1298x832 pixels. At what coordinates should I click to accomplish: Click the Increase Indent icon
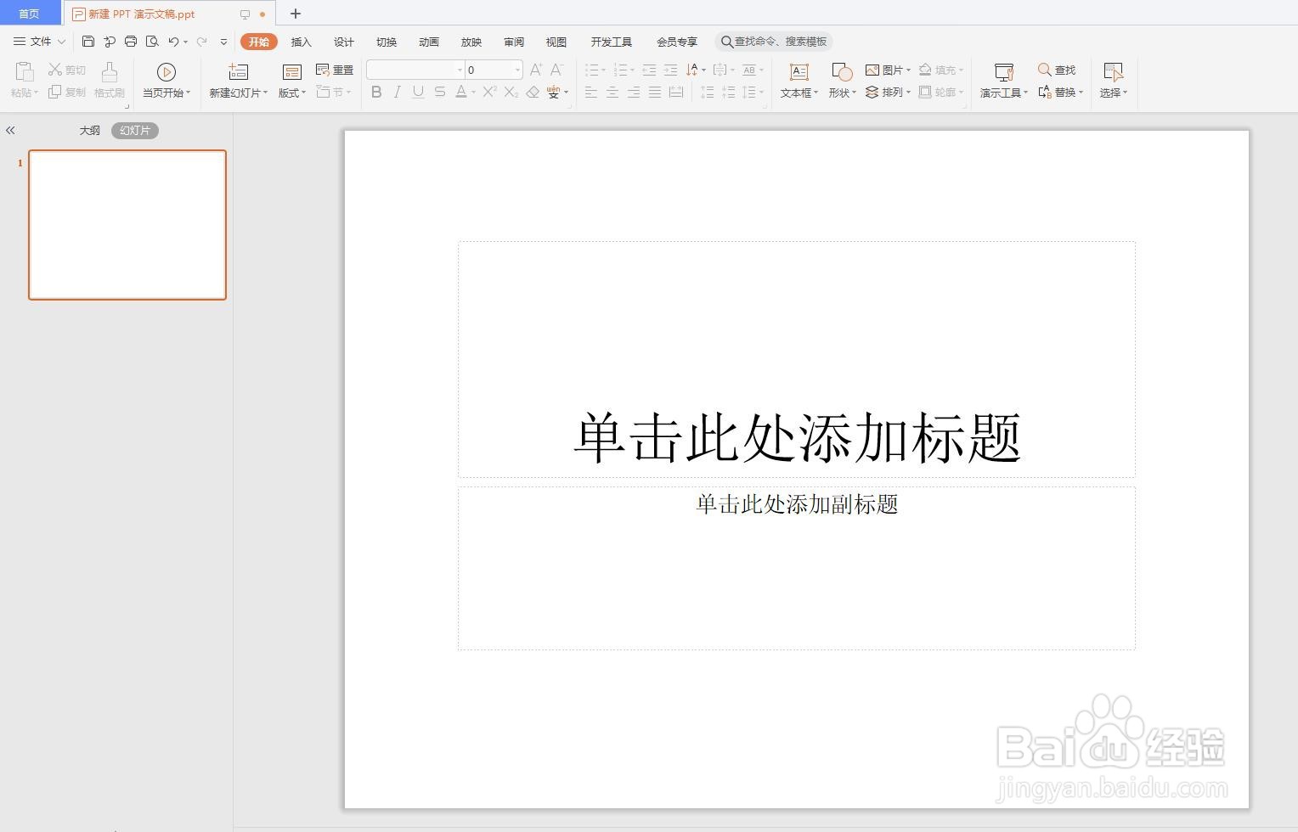(670, 70)
